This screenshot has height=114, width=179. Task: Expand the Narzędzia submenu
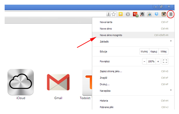click(x=133, y=91)
